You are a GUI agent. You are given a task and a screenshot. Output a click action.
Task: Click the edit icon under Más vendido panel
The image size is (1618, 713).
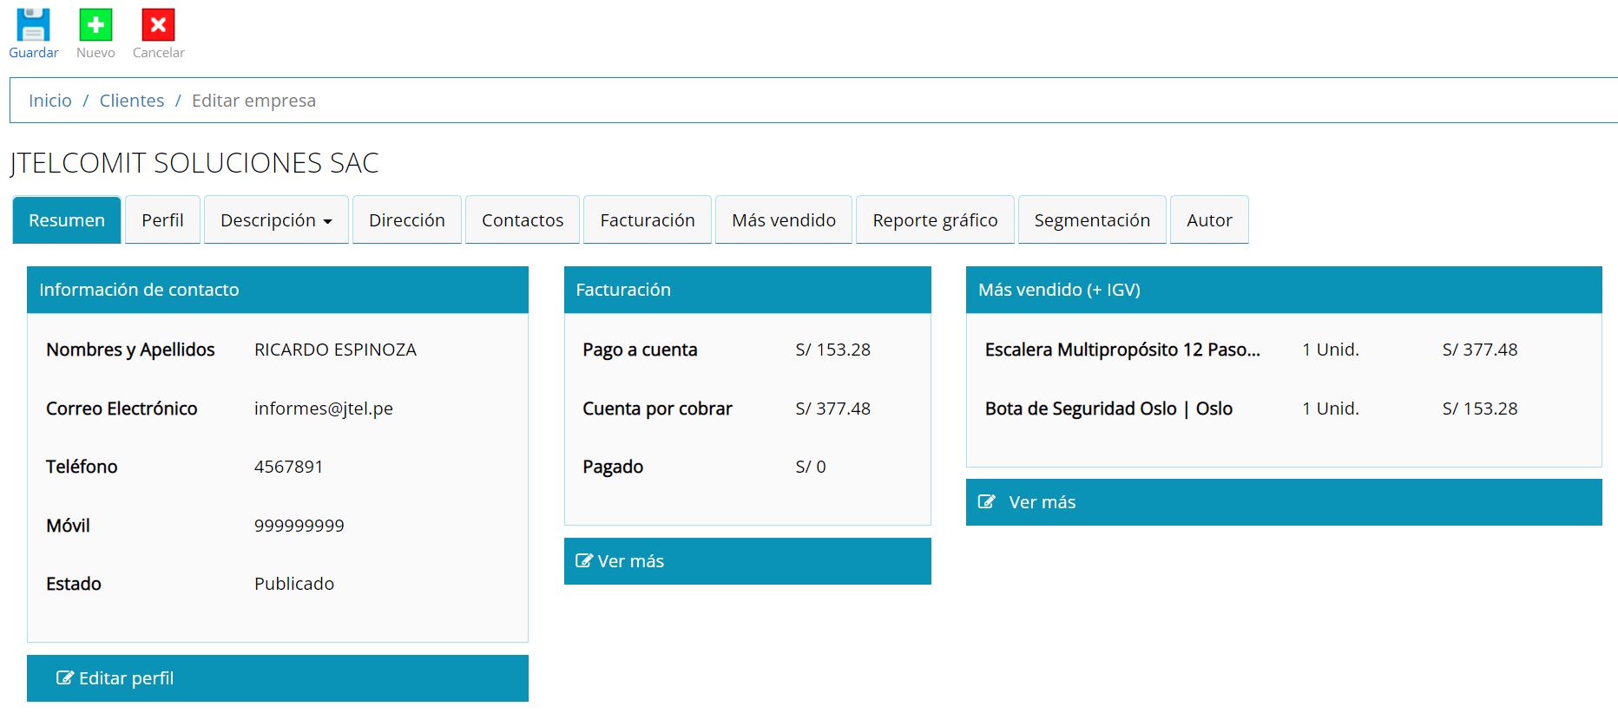click(x=987, y=502)
